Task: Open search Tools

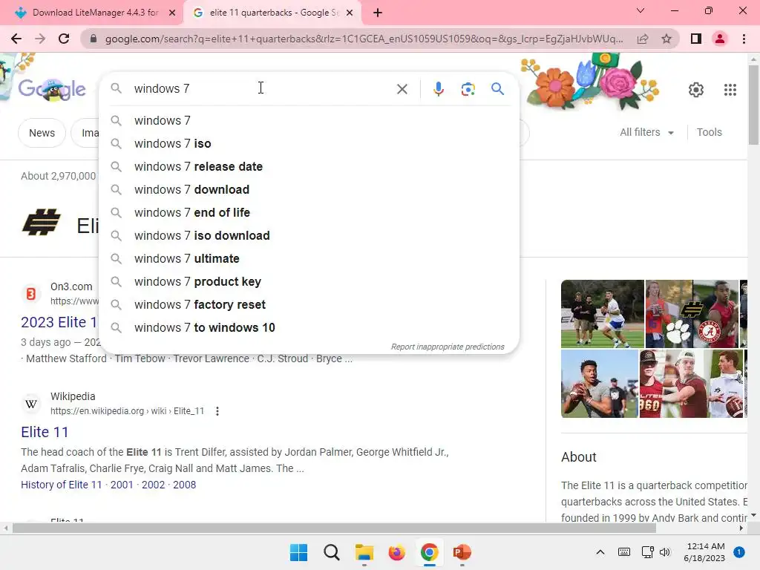Action: (709, 132)
